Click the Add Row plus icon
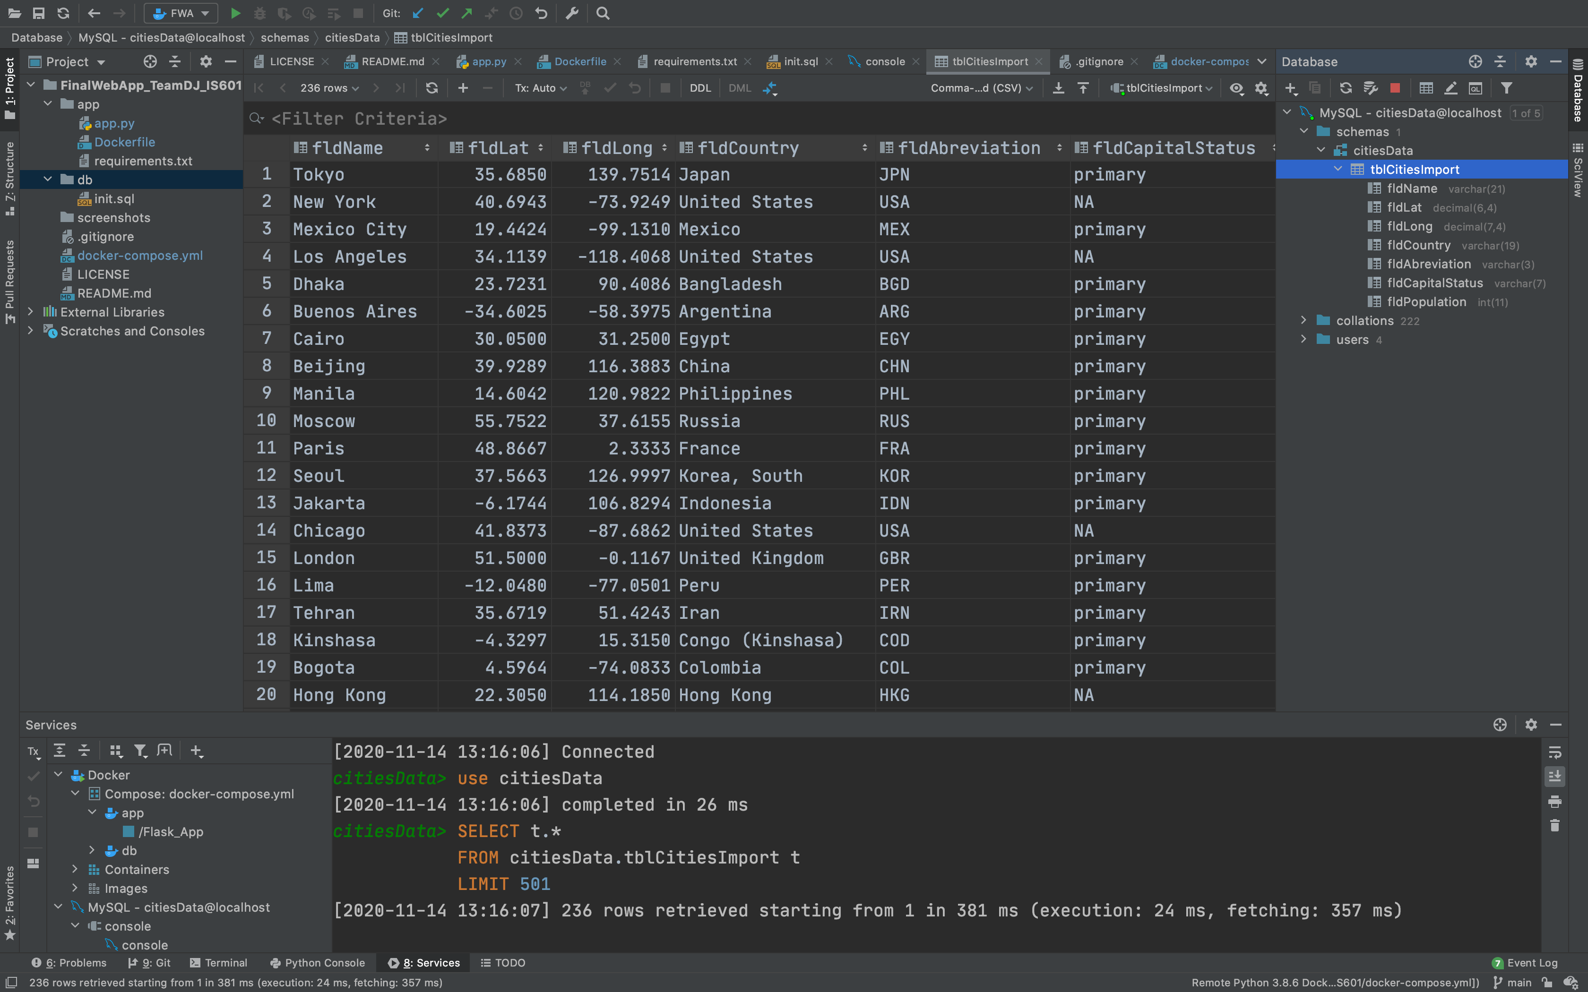Image resolution: width=1588 pixels, height=992 pixels. pyautogui.click(x=463, y=88)
